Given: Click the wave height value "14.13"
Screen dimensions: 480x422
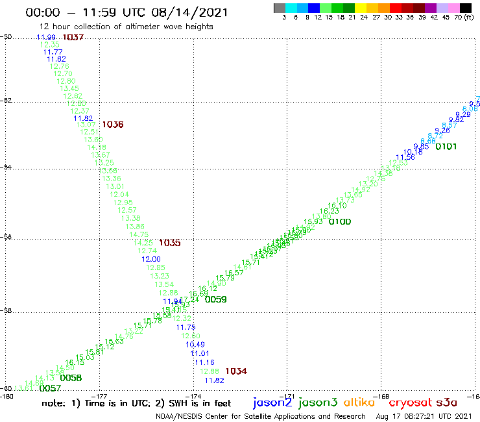Looking at the screenshot, I should [x=45, y=378].
